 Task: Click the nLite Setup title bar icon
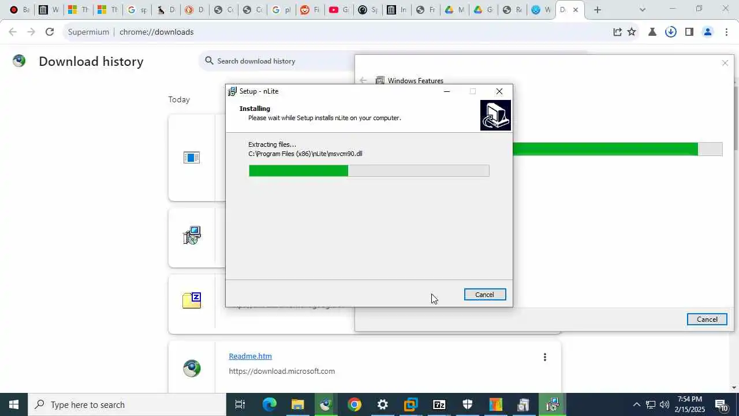coord(233,91)
